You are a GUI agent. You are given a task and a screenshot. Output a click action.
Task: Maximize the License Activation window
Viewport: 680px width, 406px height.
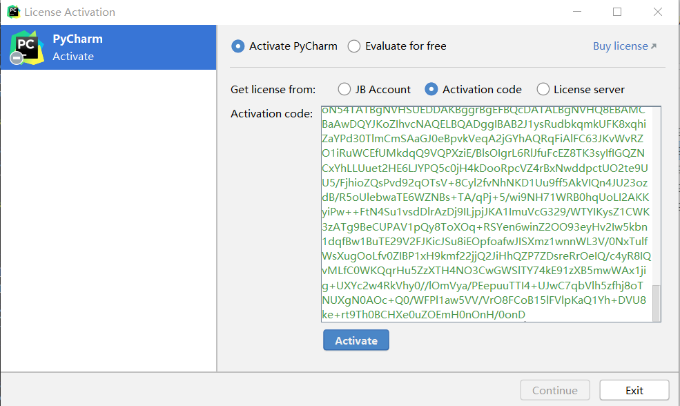617,12
